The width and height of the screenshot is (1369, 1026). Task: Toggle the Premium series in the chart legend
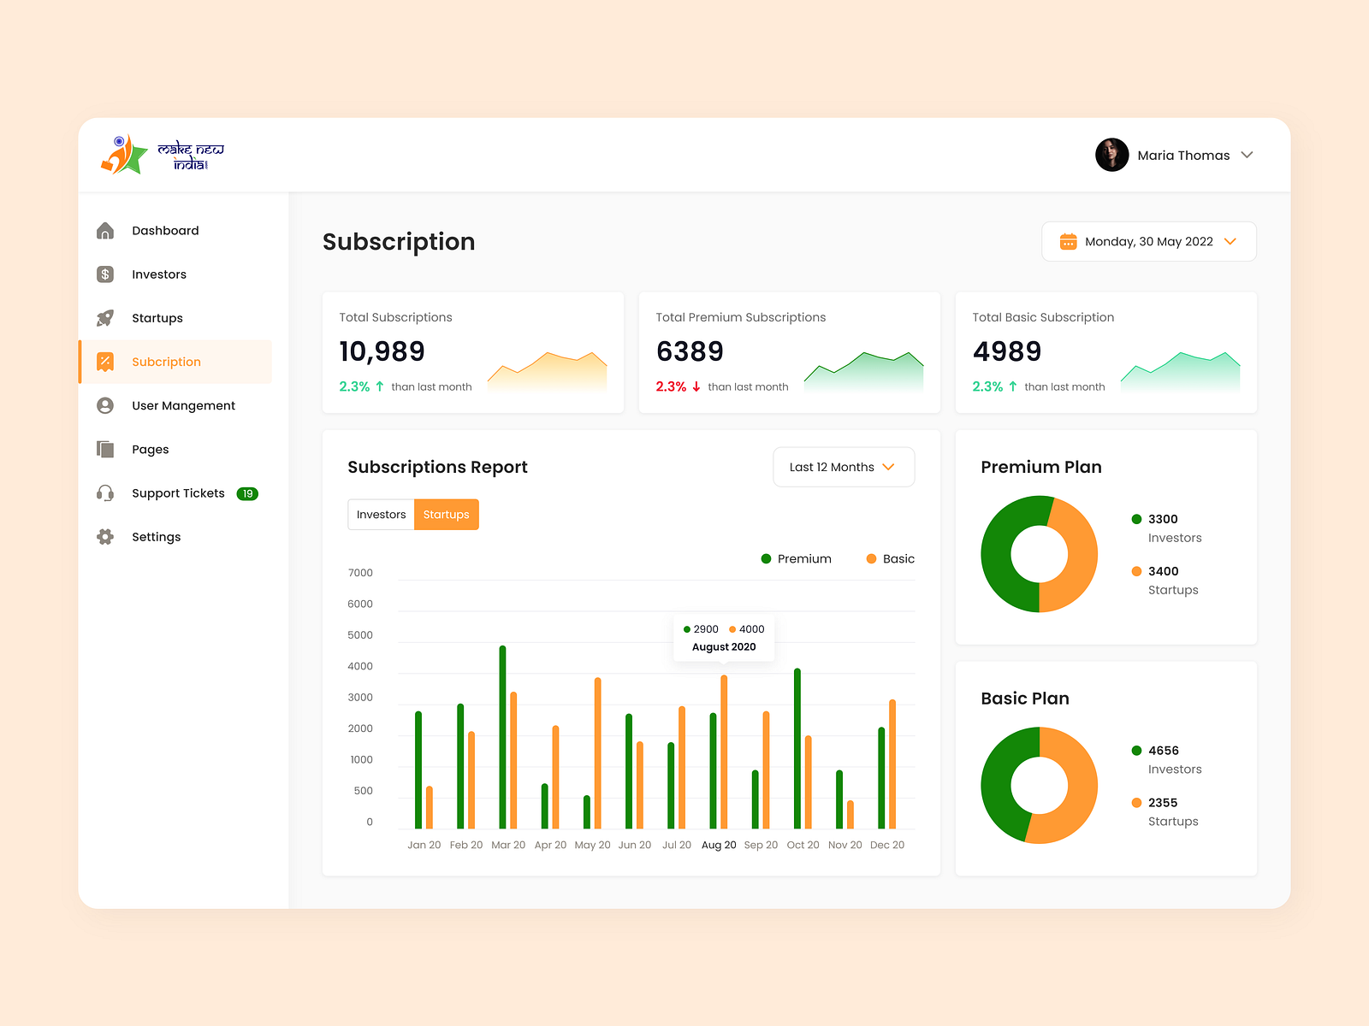pyautogui.click(x=796, y=558)
